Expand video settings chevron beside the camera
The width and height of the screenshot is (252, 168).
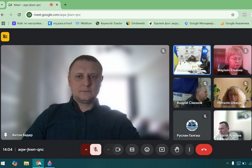[108, 150]
